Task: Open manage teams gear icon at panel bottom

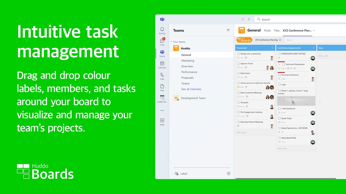Action: (228, 174)
